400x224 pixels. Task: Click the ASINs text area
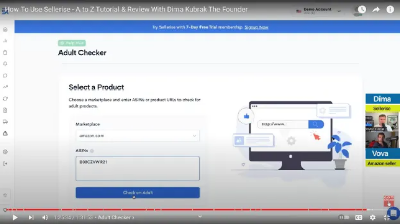pos(138,168)
